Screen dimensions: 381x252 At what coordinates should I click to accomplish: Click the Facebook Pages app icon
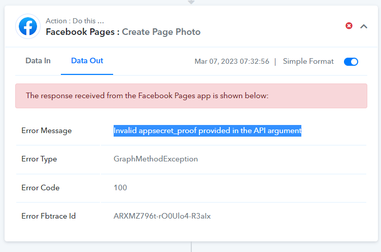28,26
